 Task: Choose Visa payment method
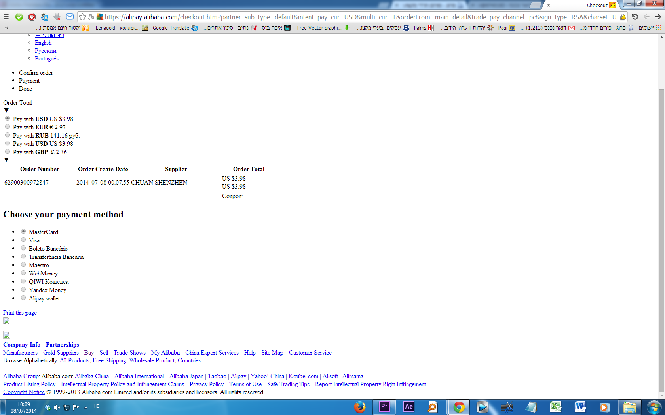click(23, 240)
